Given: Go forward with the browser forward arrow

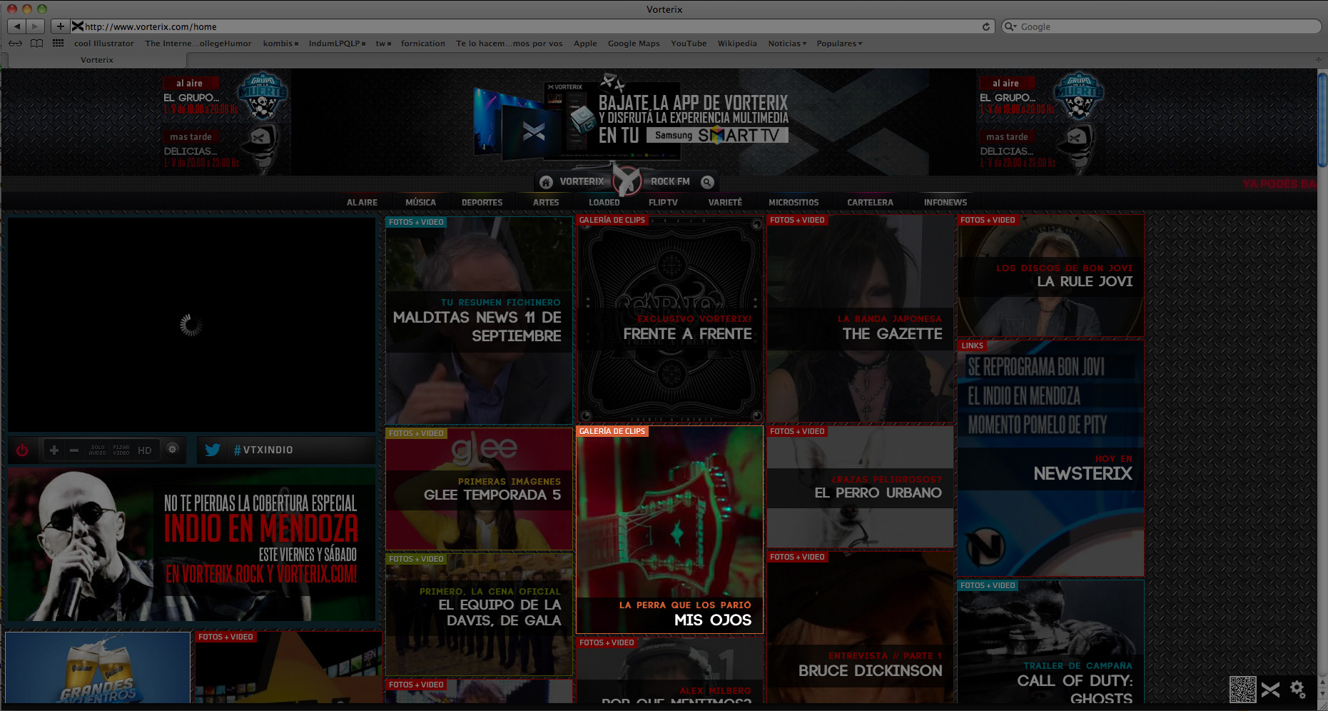Looking at the screenshot, I should [x=36, y=26].
